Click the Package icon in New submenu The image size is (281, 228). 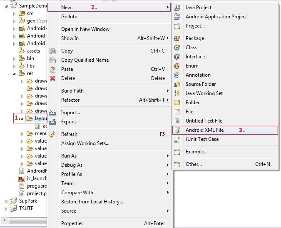177,38
